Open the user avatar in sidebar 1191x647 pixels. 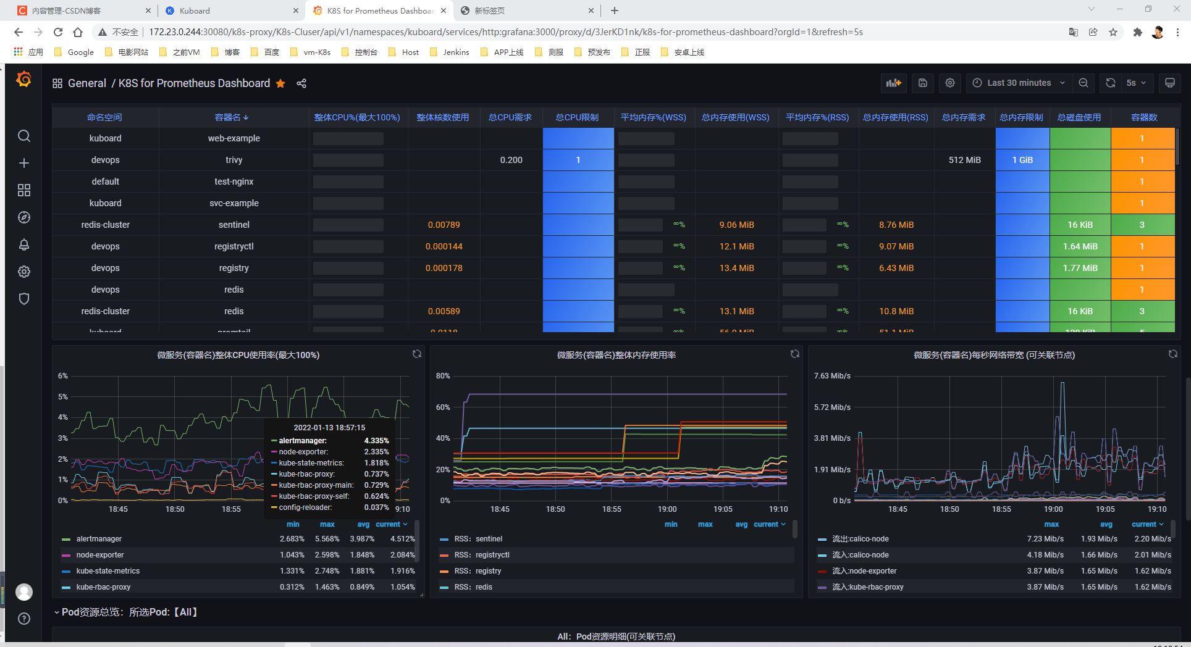point(24,592)
